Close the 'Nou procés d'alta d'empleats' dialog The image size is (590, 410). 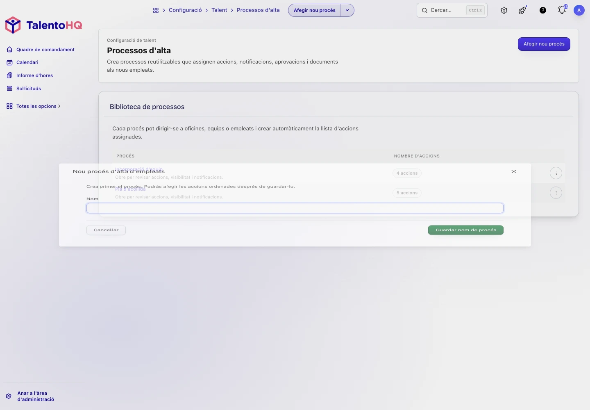pos(514,171)
